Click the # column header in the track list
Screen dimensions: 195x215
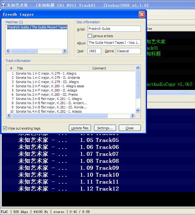click(x=11, y=68)
